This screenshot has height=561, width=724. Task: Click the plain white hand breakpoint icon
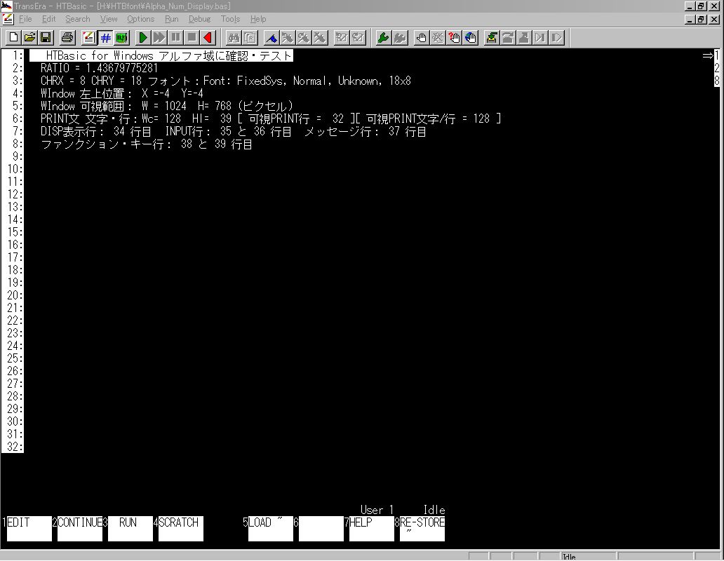point(421,37)
